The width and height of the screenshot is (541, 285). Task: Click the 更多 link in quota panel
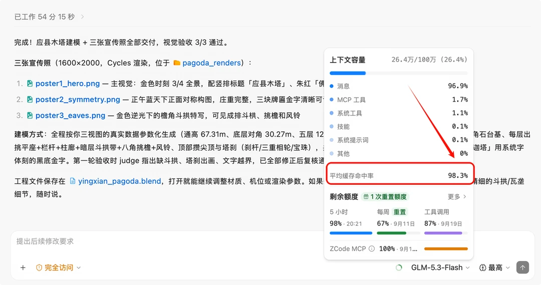[x=457, y=197]
